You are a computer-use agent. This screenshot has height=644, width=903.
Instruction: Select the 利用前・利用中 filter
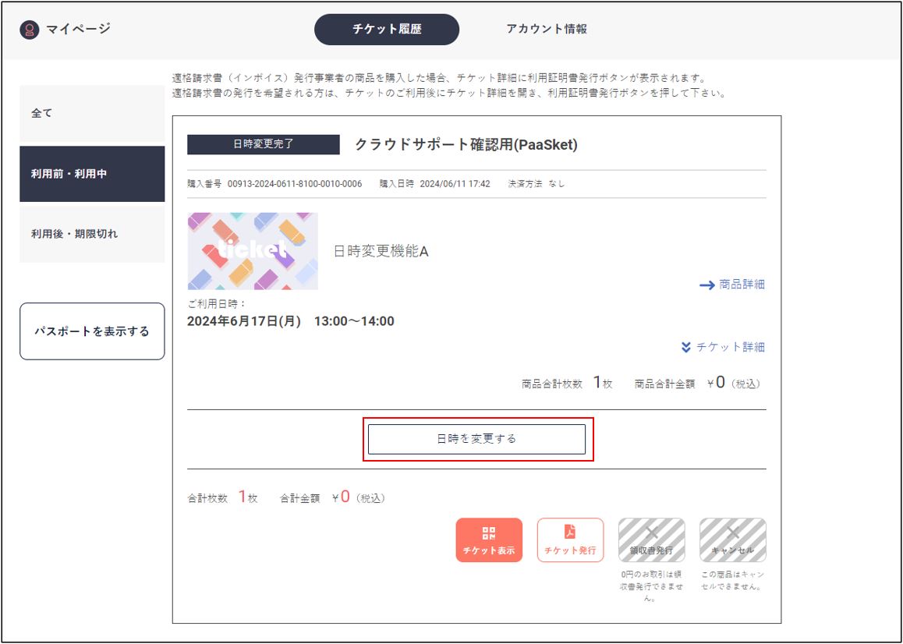[92, 174]
